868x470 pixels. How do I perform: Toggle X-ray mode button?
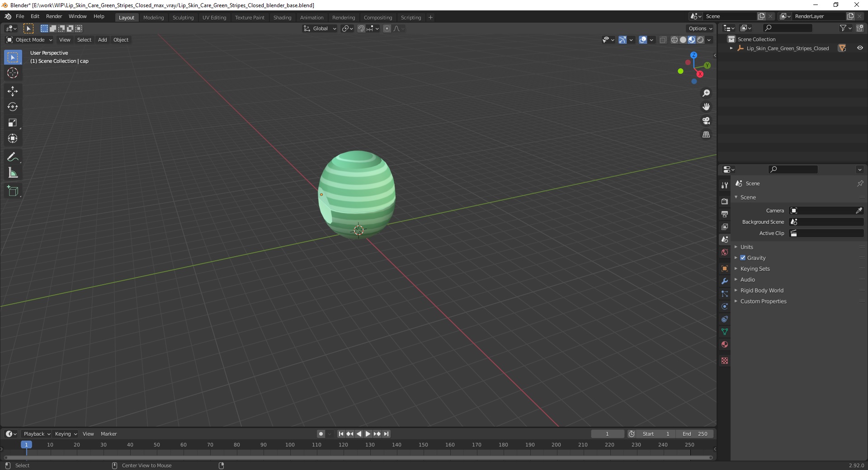tap(663, 40)
